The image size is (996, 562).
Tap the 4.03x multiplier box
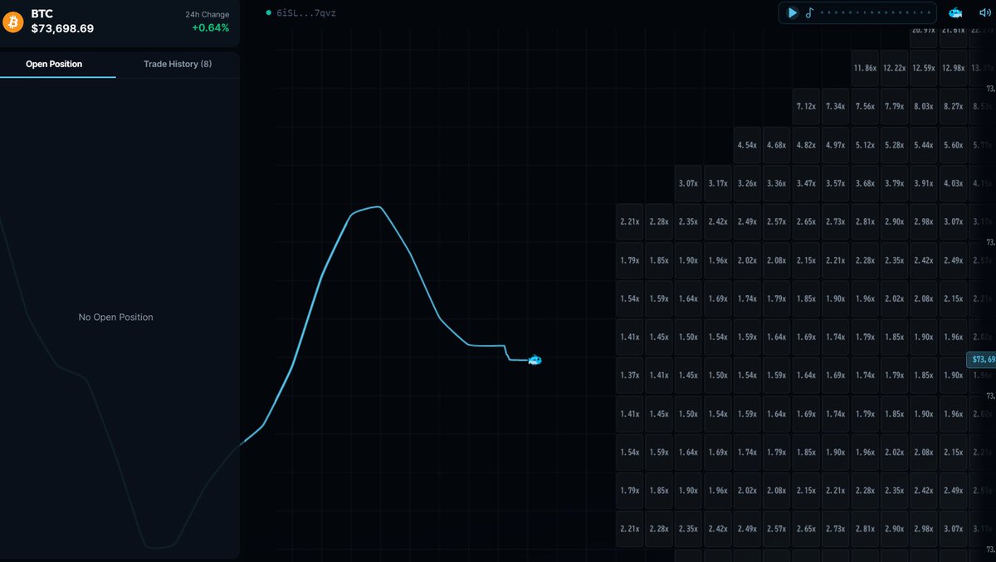point(953,183)
